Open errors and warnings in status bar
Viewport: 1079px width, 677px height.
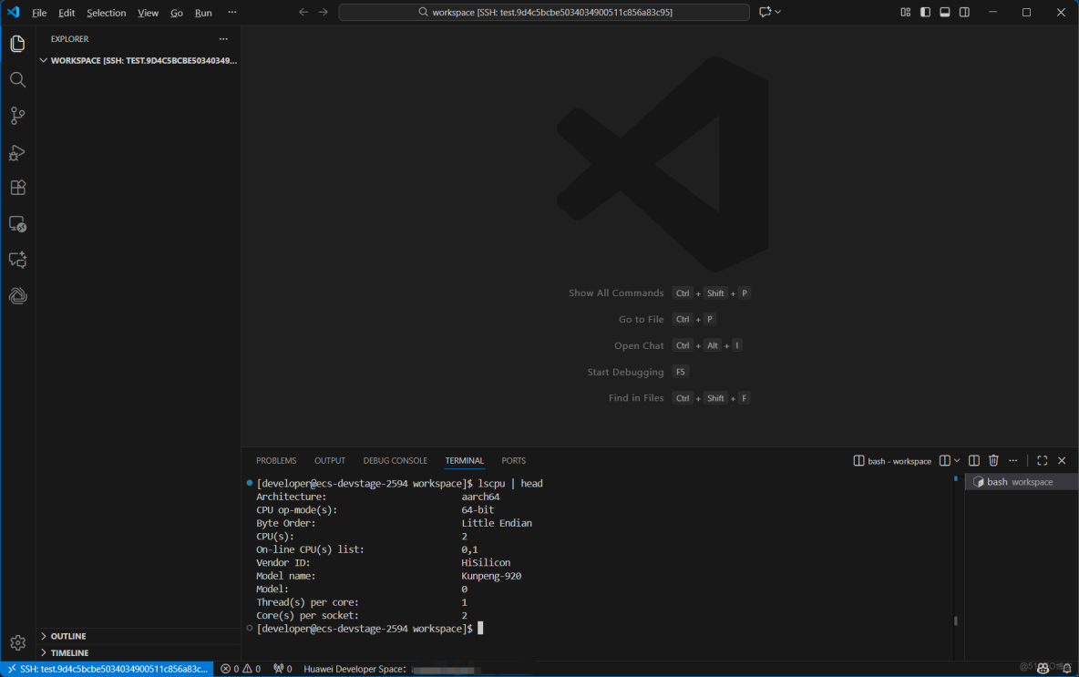[x=241, y=669]
